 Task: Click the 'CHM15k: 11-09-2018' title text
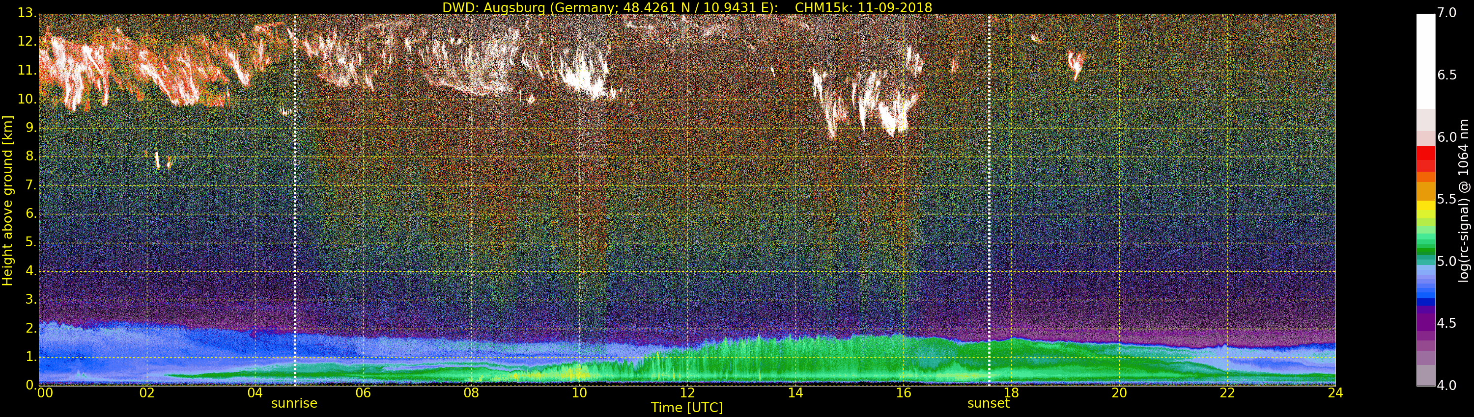point(863,7)
